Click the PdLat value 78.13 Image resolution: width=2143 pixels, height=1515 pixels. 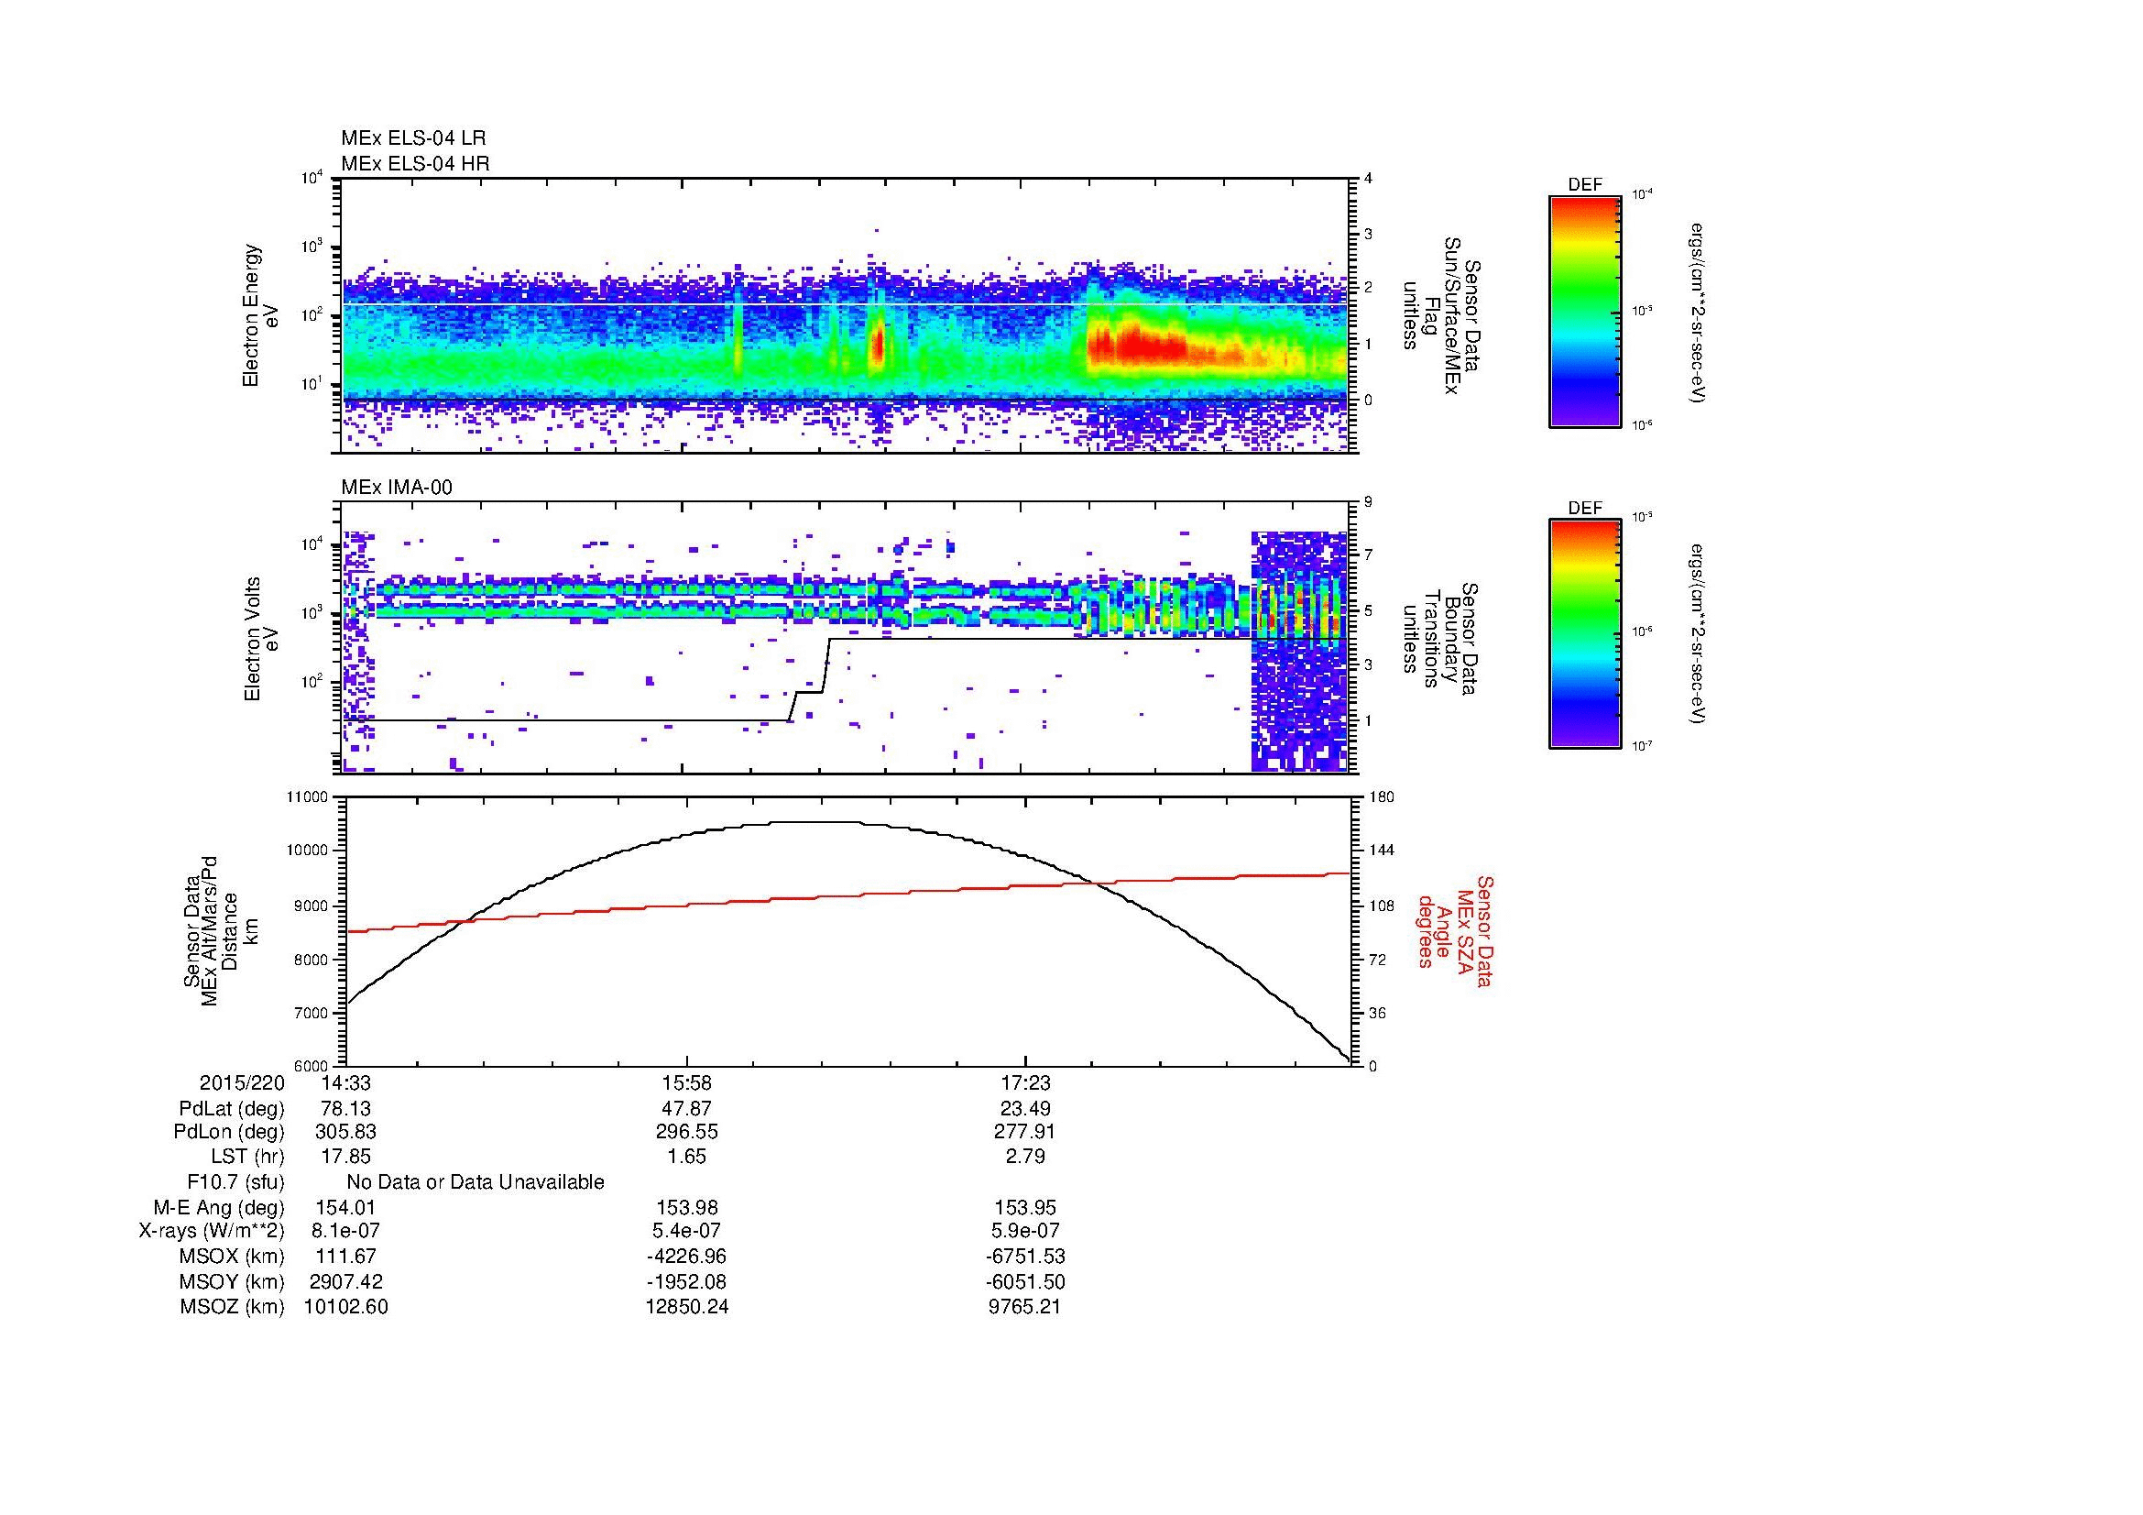tap(345, 1109)
